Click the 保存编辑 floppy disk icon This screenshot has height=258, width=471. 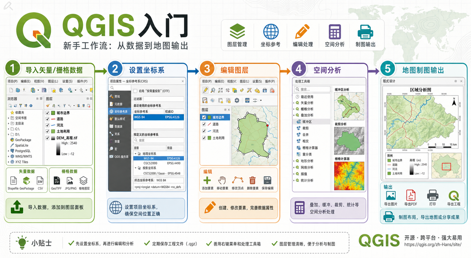coord(267,180)
